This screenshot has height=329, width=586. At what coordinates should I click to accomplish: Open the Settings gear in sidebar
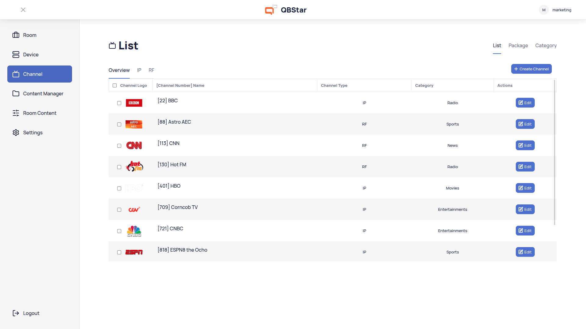(16, 133)
